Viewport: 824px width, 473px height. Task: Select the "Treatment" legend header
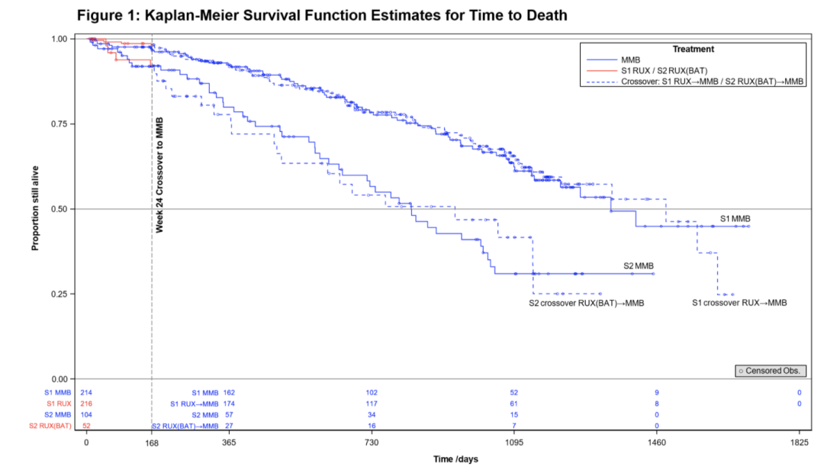tap(693, 49)
